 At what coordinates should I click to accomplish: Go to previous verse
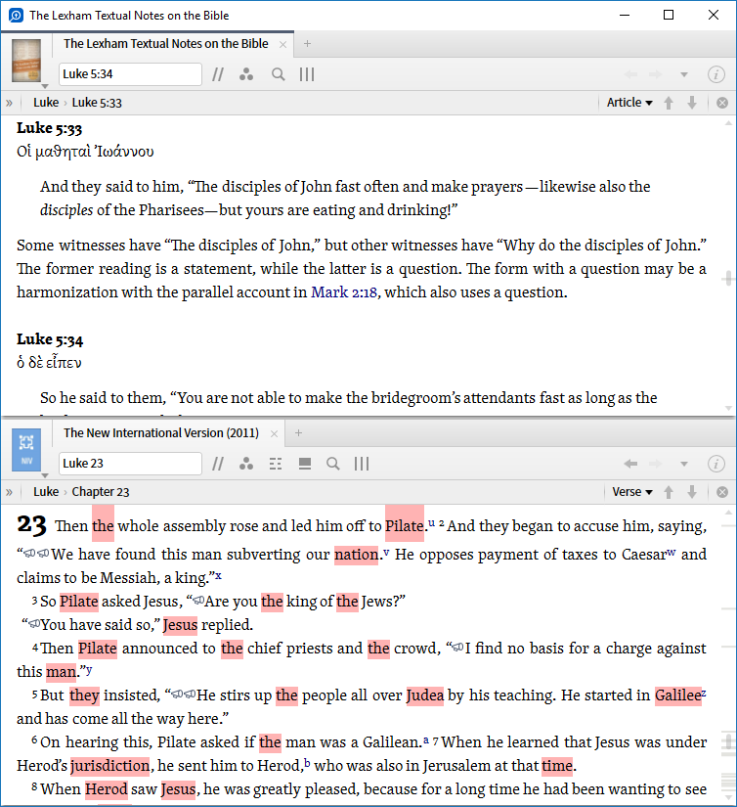pos(669,492)
